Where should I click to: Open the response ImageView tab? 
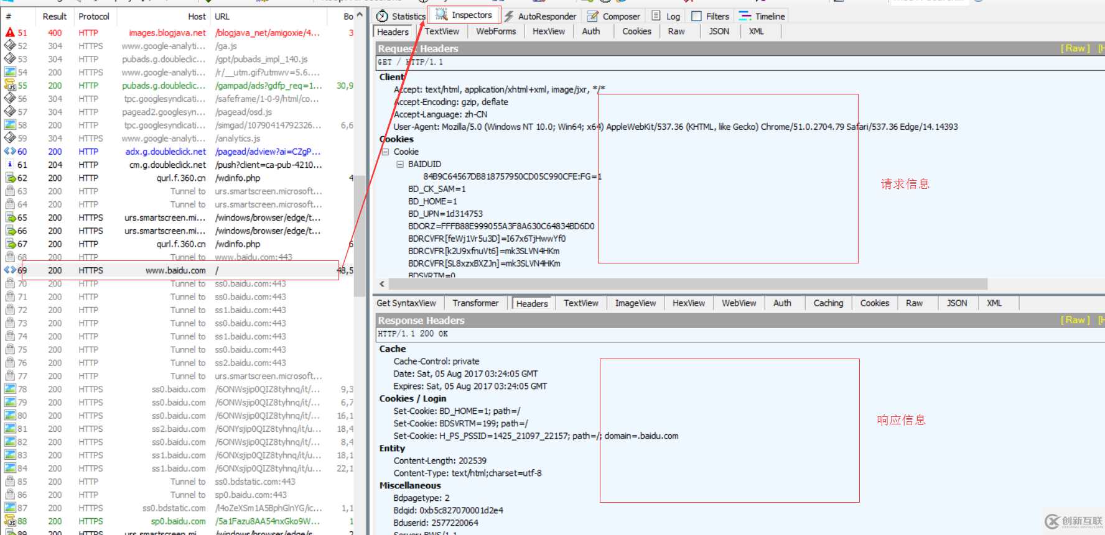click(635, 303)
